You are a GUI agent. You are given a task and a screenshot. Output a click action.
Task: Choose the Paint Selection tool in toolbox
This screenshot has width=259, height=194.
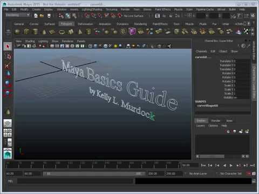point(8,66)
